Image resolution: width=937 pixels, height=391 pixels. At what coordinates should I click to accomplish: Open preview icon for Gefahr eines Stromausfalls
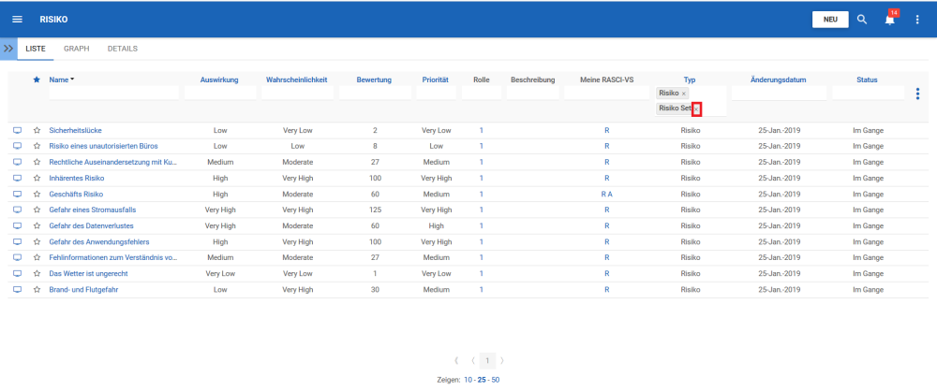click(17, 210)
